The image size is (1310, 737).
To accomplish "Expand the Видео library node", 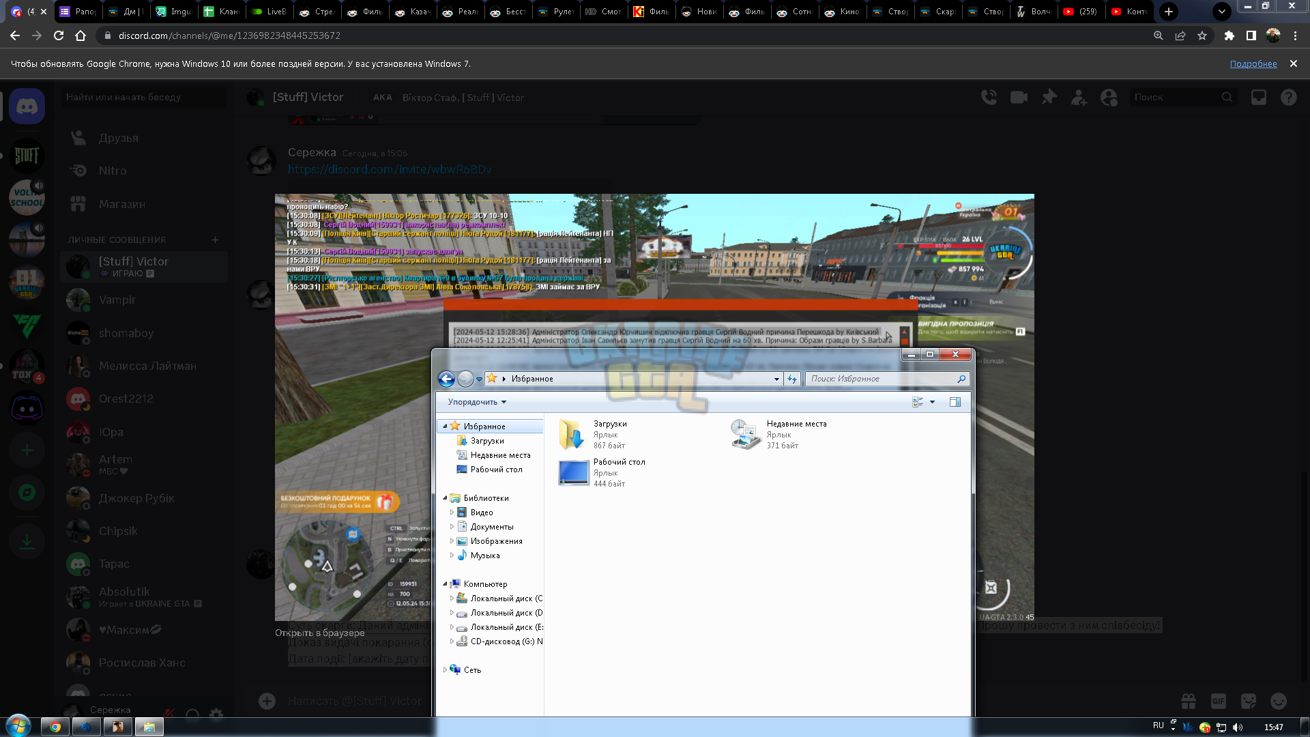I will tap(452, 512).
